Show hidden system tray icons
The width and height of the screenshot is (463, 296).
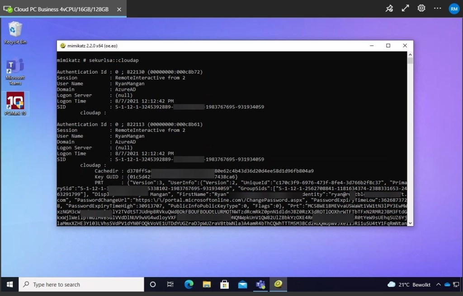coord(439,285)
